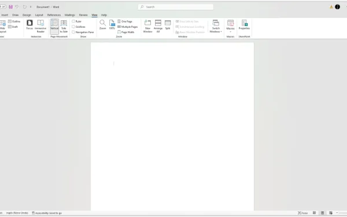This screenshot has height=217, width=347.
Task: Click the Macros icon
Action: coord(230,23)
